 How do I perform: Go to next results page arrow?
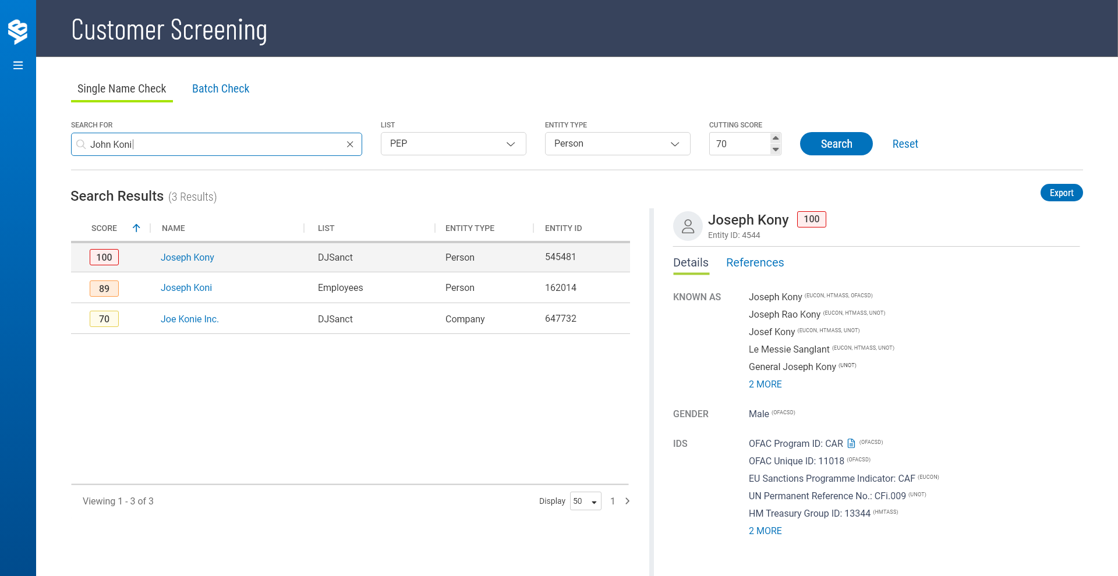(627, 501)
